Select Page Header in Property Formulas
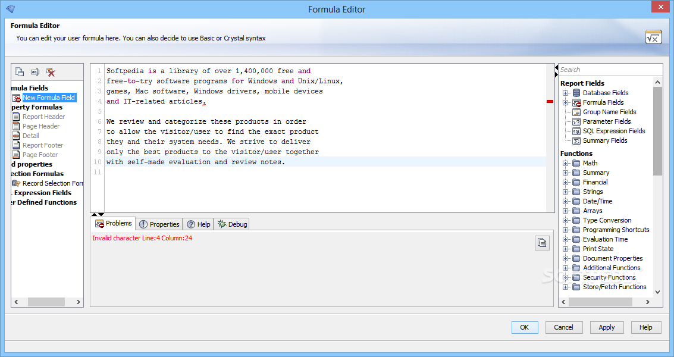Viewport: 674px width, 357px height. coord(41,126)
